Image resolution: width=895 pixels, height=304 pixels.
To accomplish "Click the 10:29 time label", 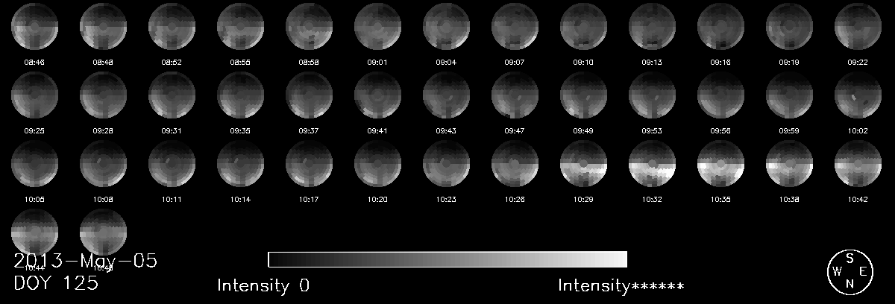I will [584, 200].
